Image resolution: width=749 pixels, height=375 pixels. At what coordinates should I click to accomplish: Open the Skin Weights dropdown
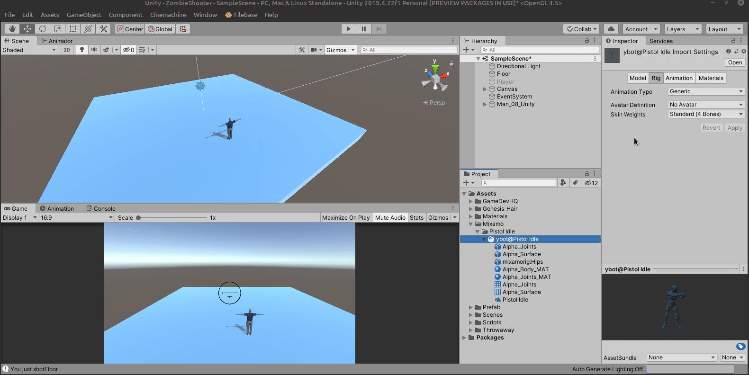pyautogui.click(x=706, y=114)
